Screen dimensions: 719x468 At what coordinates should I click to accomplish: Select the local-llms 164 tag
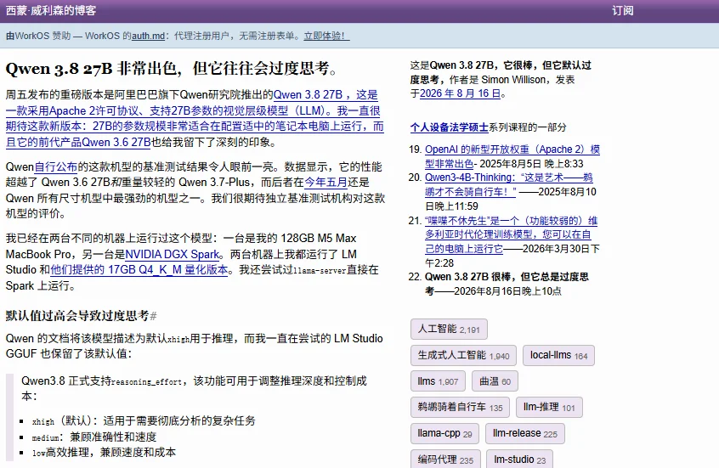pos(558,355)
